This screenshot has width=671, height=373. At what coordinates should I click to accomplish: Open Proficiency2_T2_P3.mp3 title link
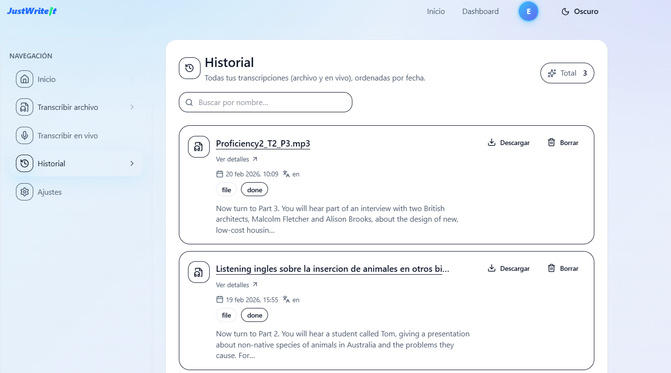coord(263,144)
